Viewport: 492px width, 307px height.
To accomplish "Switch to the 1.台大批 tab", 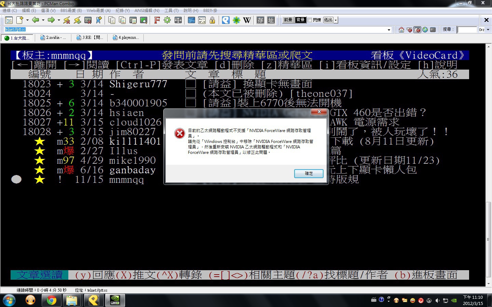I will [x=17, y=38].
